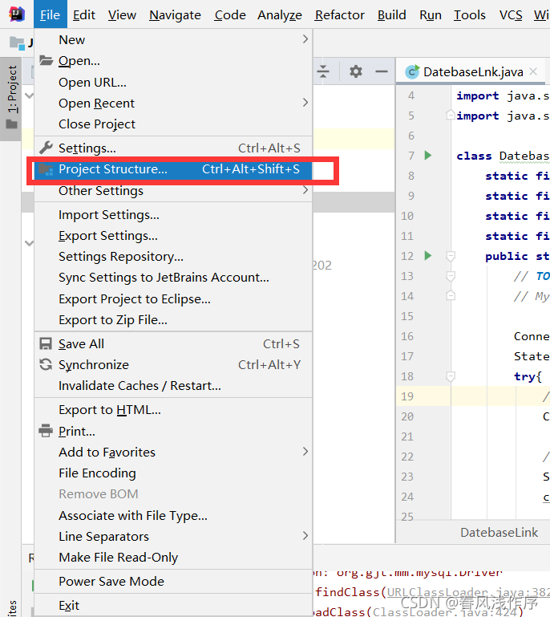Open the Tools menu

click(x=469, y=15)
